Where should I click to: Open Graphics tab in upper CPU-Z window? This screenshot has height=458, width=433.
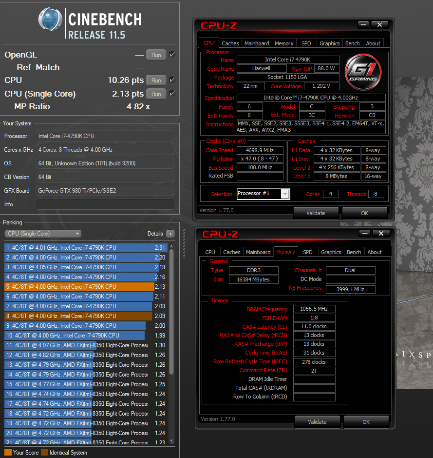click(x=329, y=43)
